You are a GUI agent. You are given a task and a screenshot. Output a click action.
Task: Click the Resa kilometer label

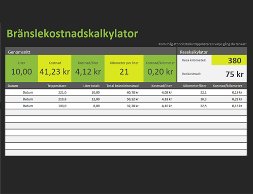tap(194, 60)
